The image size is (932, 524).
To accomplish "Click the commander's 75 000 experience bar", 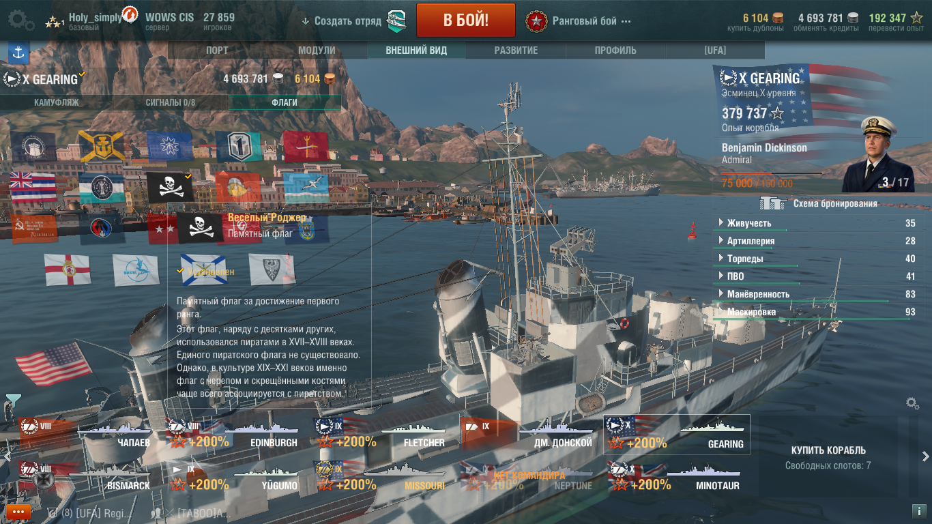I will click(772, 179).
